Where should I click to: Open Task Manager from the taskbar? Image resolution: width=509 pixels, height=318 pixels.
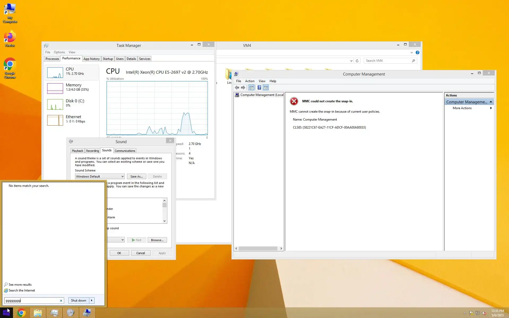(54, 313)
